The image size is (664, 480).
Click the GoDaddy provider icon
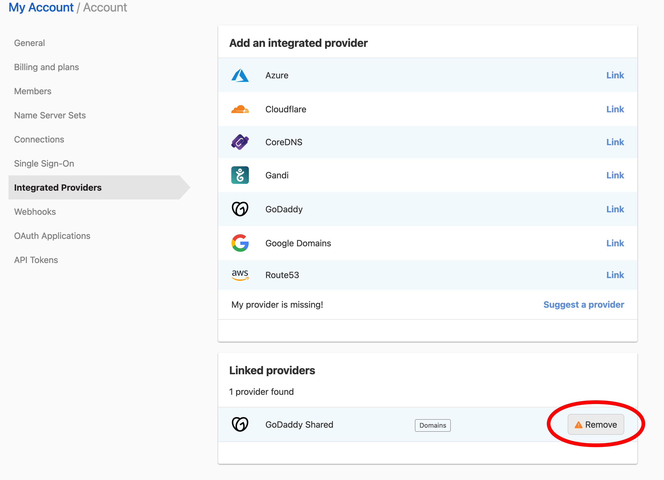[x=240, y=208]
